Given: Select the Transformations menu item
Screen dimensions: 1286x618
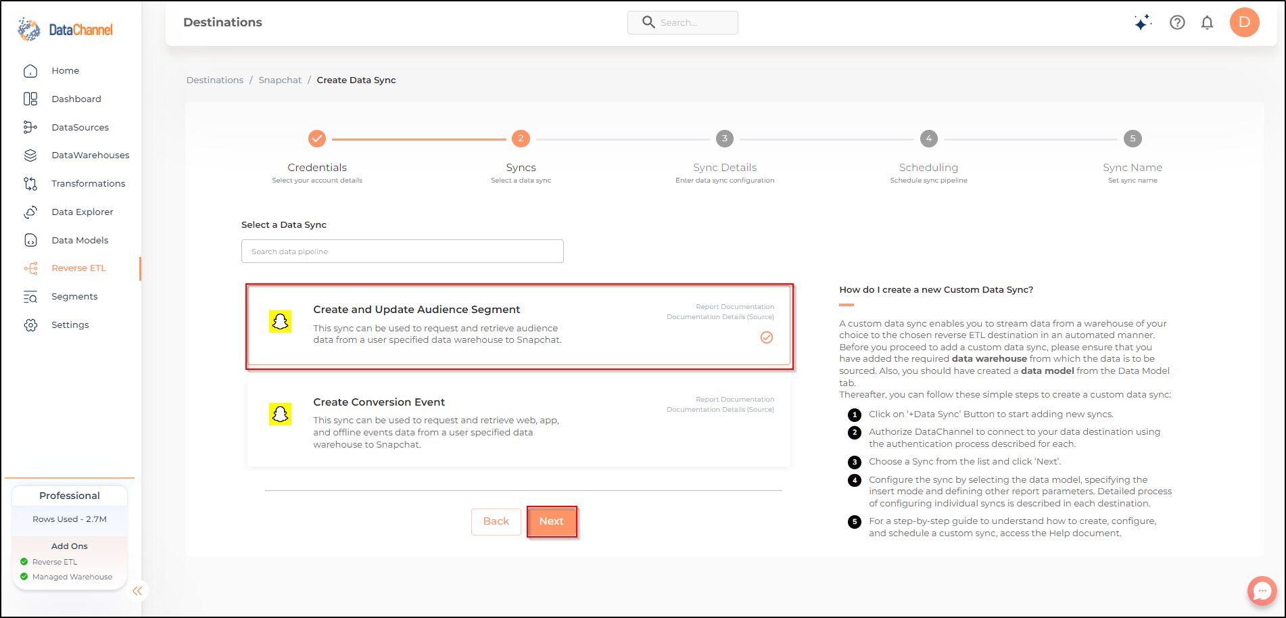Looking at the screenshot, I should pyautogui.click(x=89, y=183).
